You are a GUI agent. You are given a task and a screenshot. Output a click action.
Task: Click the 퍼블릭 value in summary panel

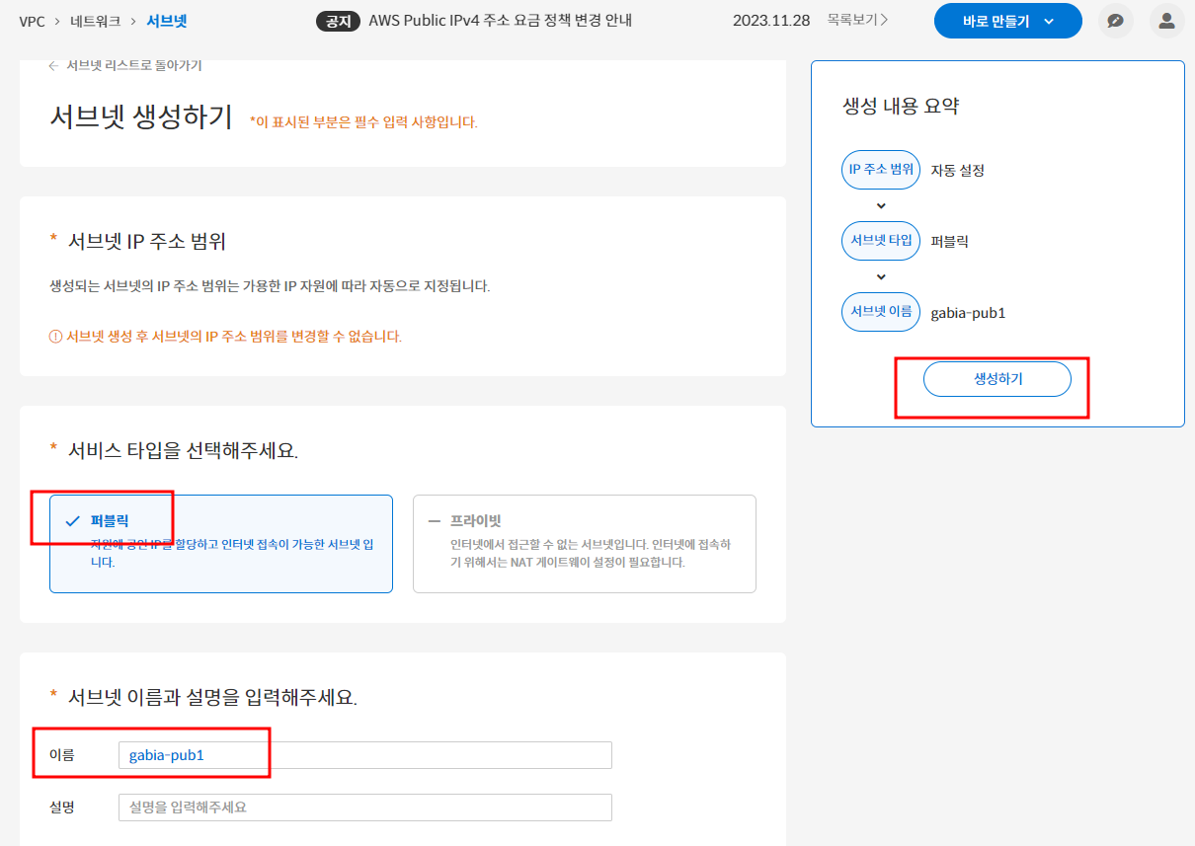click(950, 241)
